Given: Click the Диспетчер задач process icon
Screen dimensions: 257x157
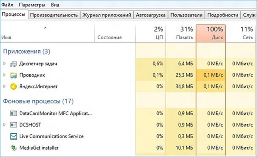Looking at the screenshot, I should coord(13,64).
